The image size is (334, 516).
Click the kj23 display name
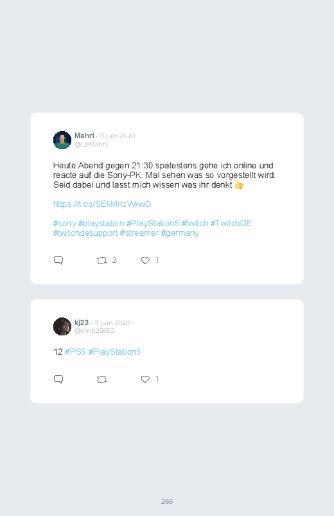click(82, 323)
